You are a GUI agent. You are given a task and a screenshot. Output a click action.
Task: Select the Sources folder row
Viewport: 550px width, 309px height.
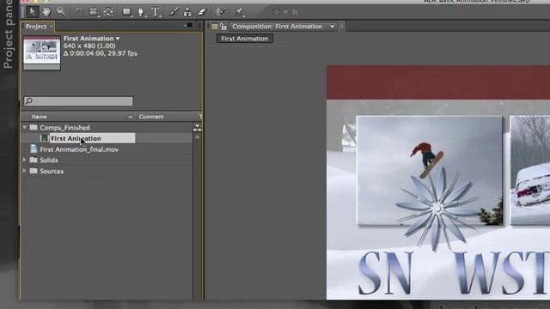tap(107, 171)
